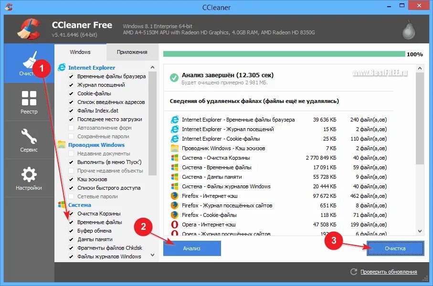433x286 pixels.
Task: Click Windows icon for Файлы журналов Windows result
Action: pos(175,186)
